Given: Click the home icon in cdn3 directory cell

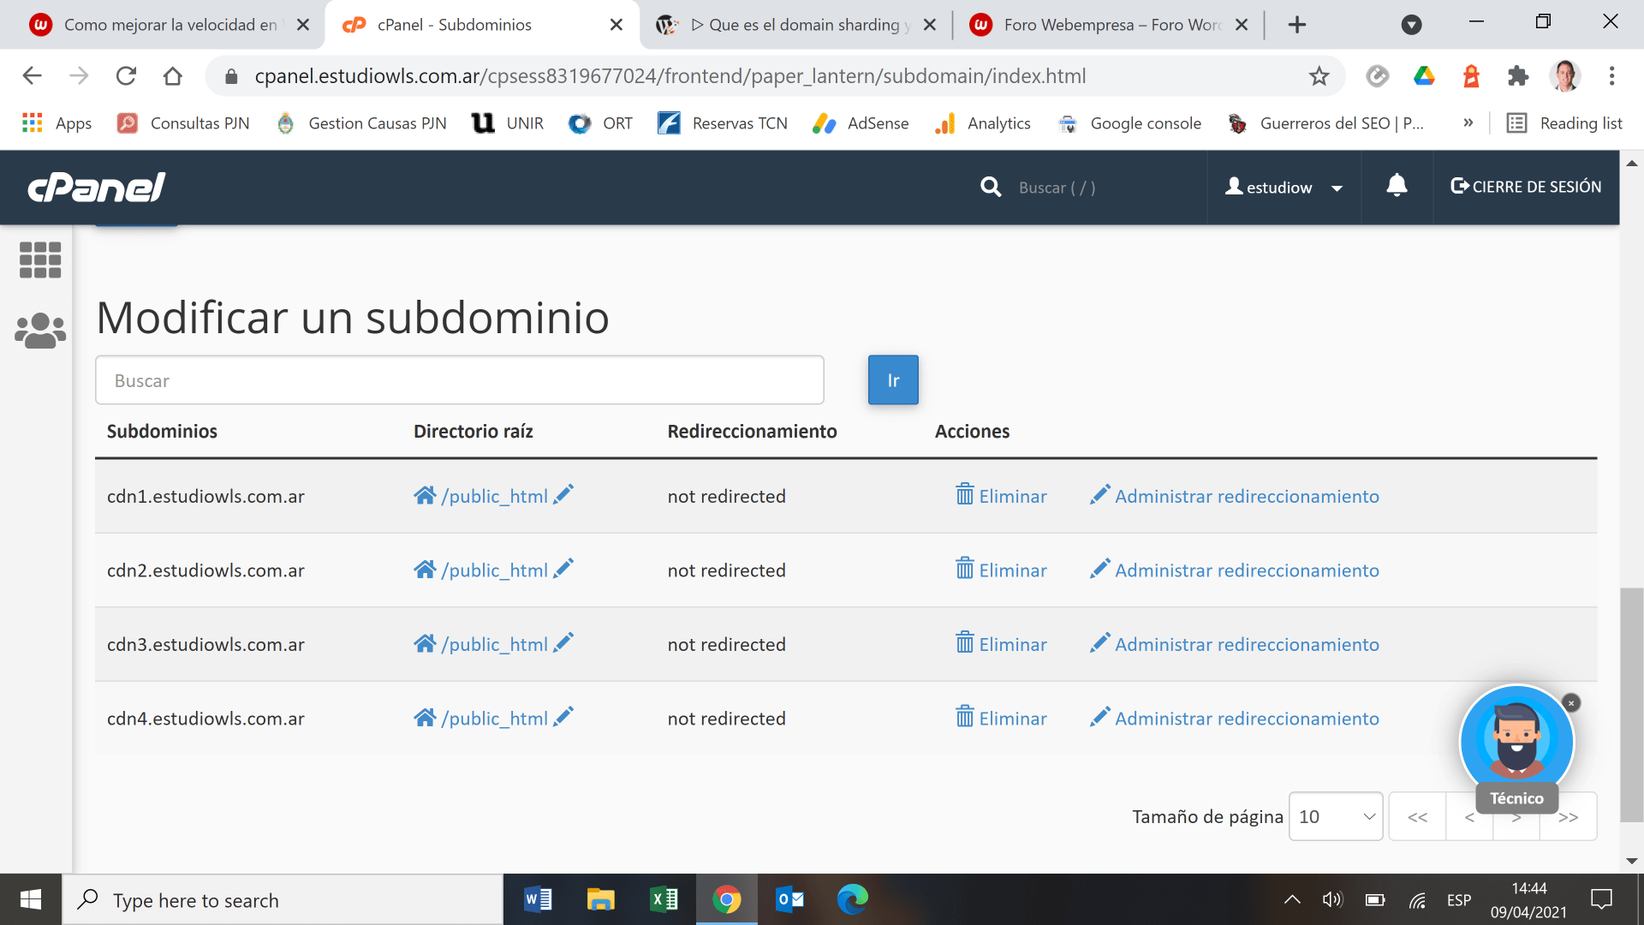Looking at the screenshot, I should point(425,643).
